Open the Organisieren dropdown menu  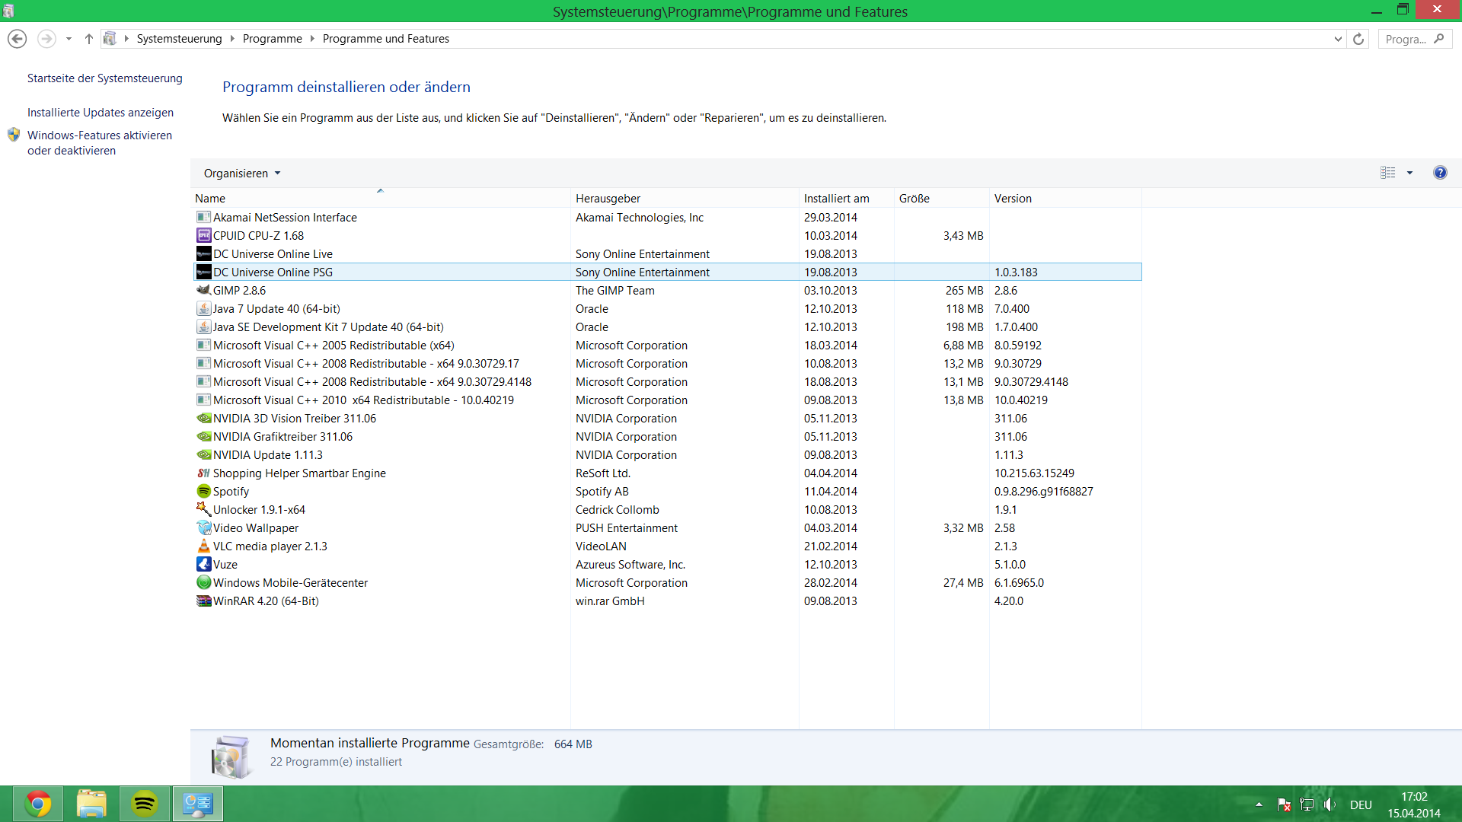(x=242, y=174)
